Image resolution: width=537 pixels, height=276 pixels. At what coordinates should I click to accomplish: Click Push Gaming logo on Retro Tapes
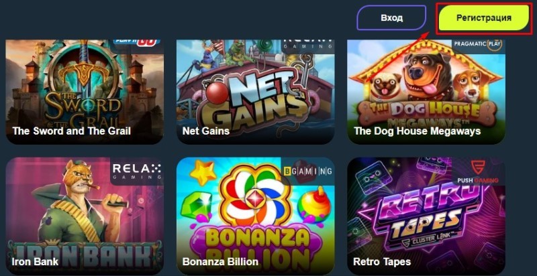479,171
